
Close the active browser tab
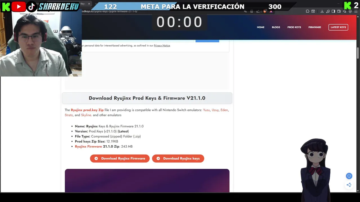[x=89, y=4]
